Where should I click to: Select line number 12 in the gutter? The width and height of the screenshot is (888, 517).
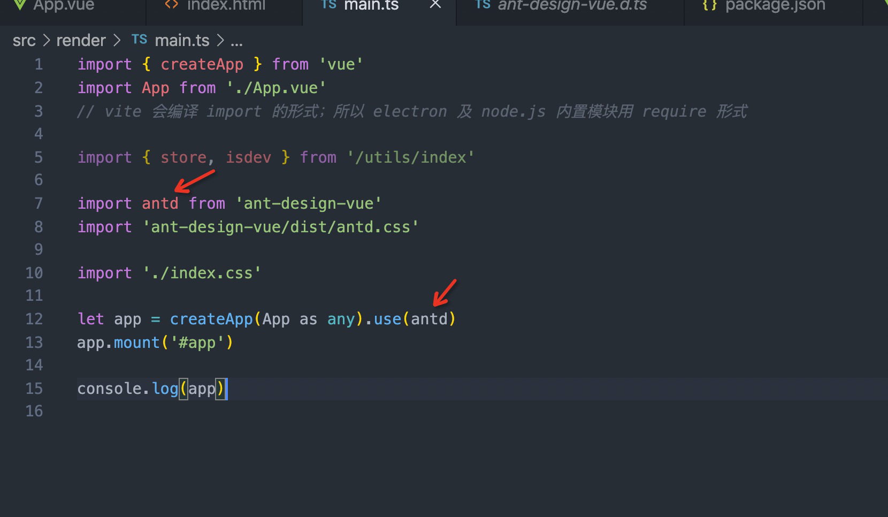pyautogui.click(x=34, y=318)
